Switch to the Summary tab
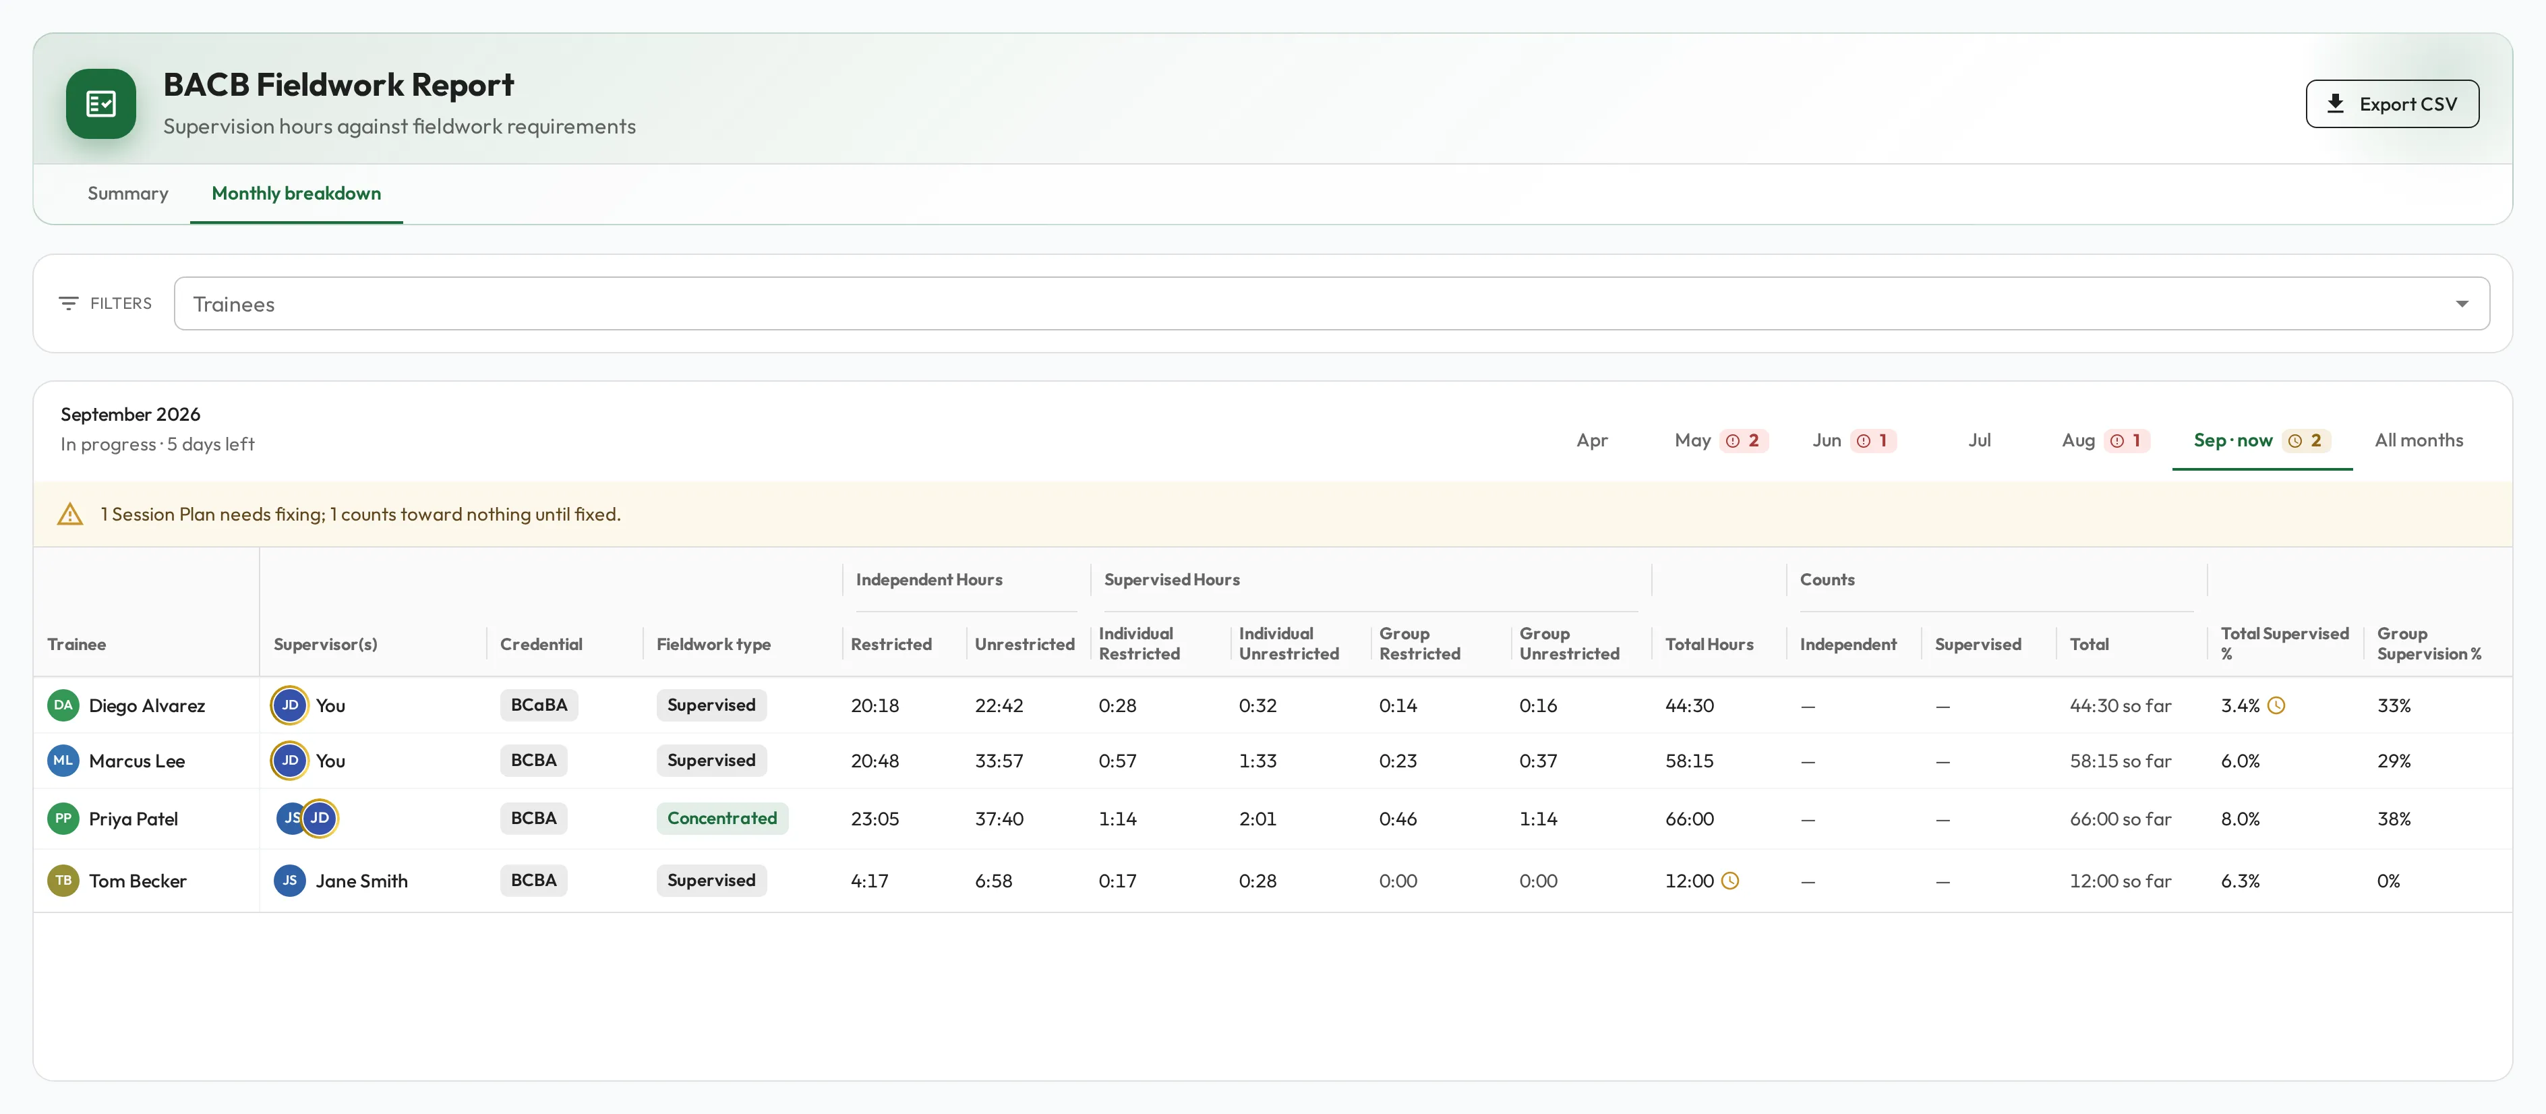The height and width of the screenshot is (1114, 2546). click(127, 194)
